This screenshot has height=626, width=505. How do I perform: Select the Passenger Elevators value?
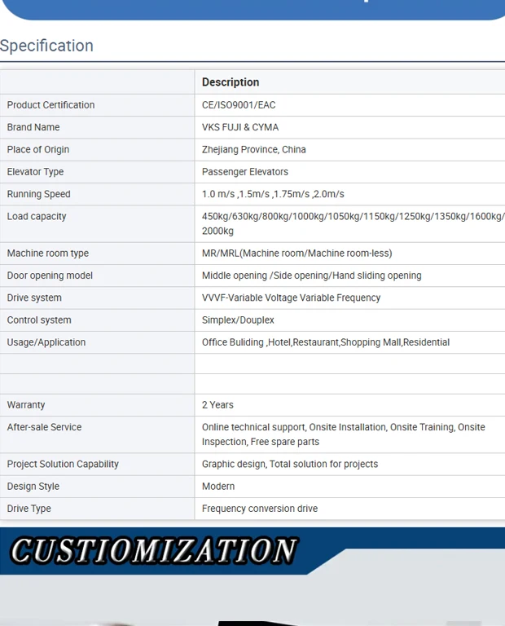(x=245, y=172)
